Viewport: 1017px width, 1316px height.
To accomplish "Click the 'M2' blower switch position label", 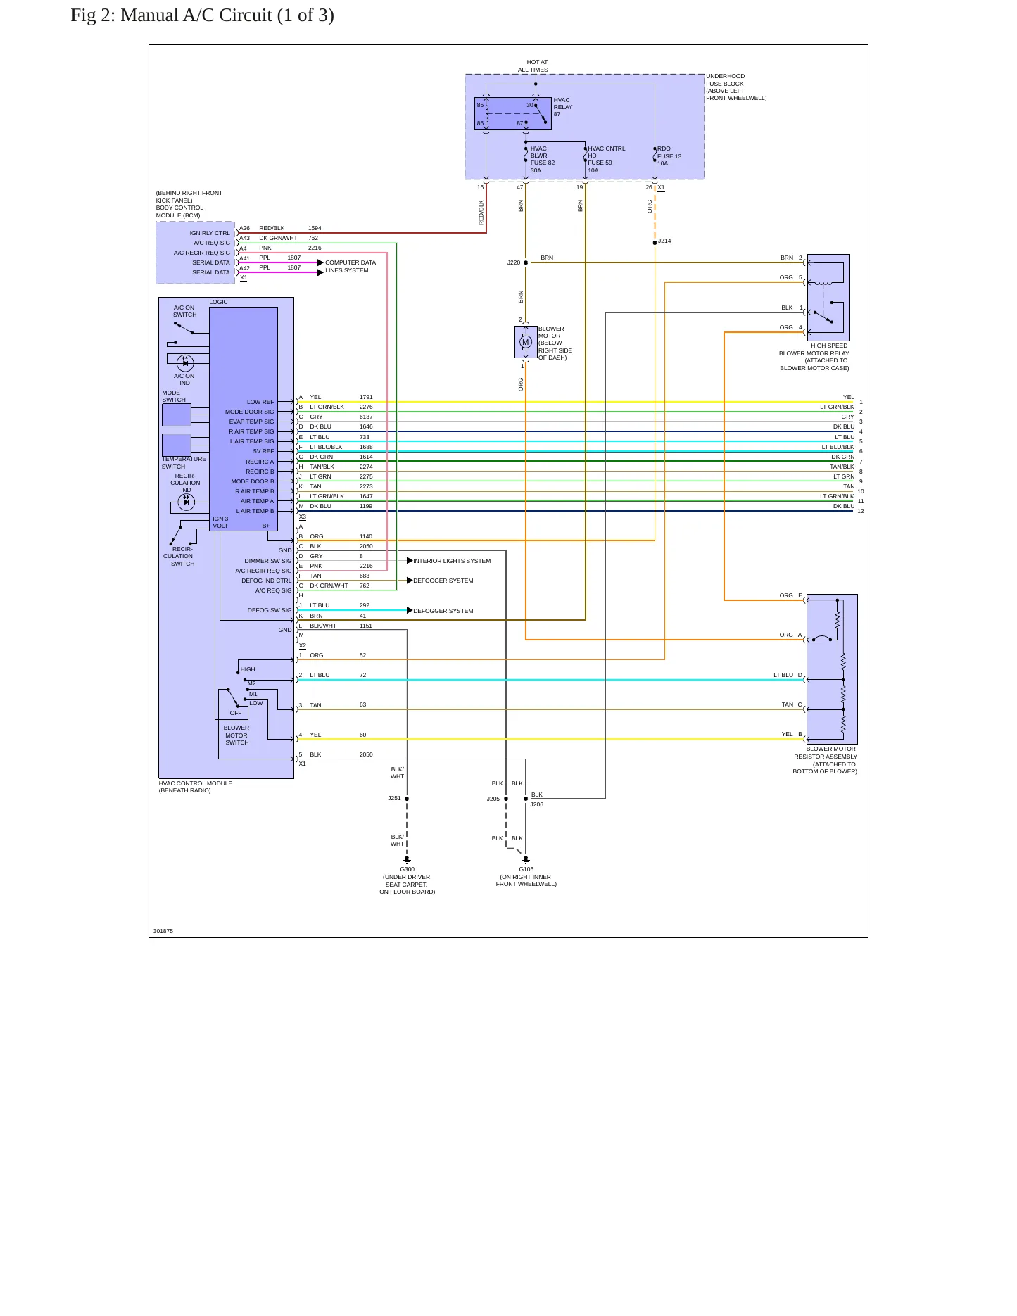I will [252, 683].
